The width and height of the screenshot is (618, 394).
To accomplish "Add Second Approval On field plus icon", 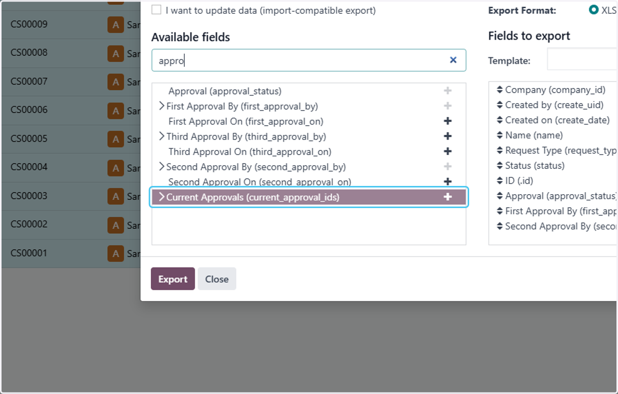I will tap(448, 182).
